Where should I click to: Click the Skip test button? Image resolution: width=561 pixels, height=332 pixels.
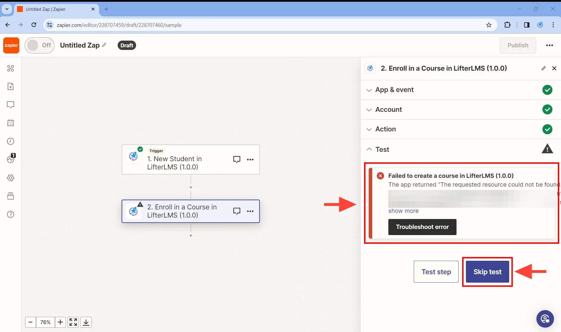click(x=487, y=272)
